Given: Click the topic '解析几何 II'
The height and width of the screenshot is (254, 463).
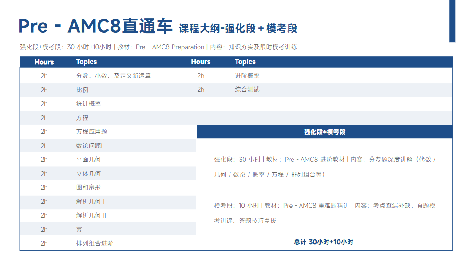Looking at the screenshot, I should tap(91, 215).
